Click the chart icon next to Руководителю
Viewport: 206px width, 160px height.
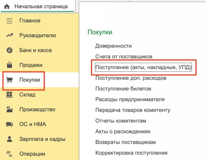pyautogui.click(x=10, y=36)
